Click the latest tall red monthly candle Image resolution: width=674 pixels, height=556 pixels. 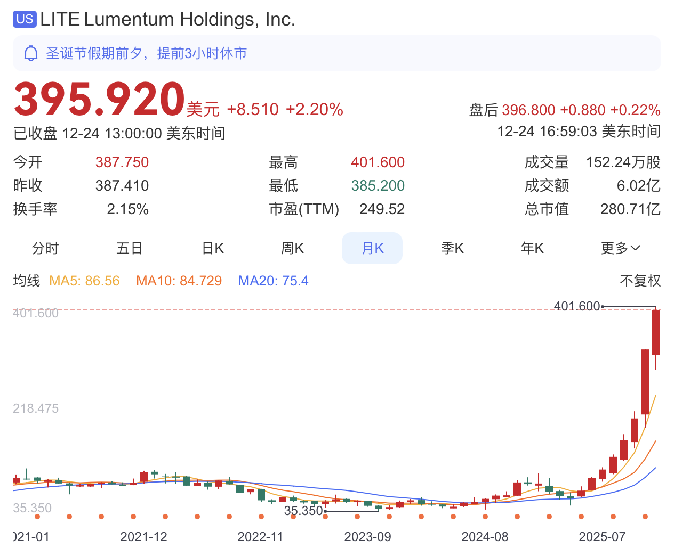656,333
